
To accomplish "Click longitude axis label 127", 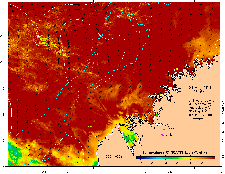I will 220,172.
